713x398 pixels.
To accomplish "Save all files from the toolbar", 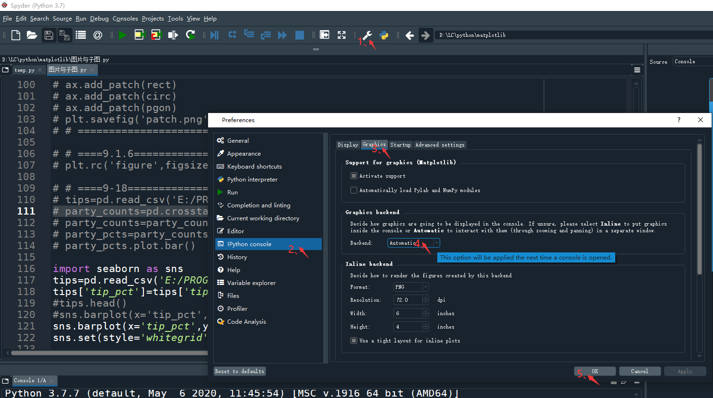I will [65, 35].
